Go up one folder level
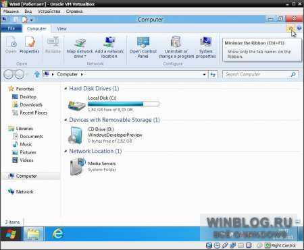Screen dimensions: 304x250 coord(37,74)
